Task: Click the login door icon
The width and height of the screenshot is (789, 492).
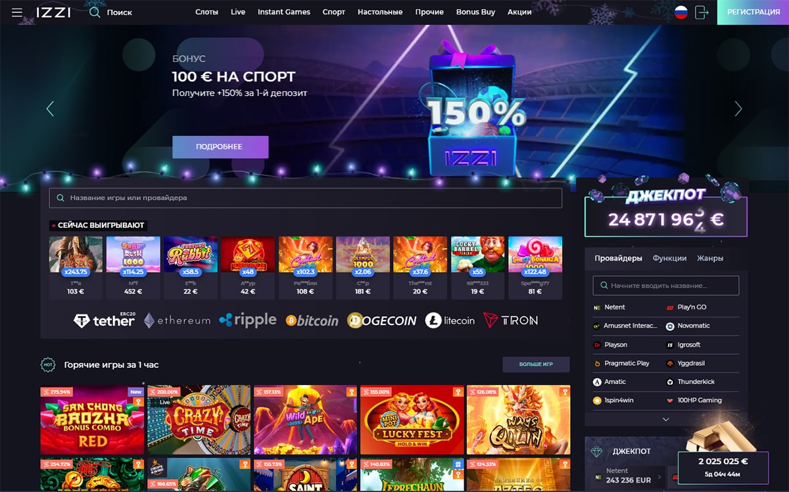Action: pyautogui.click(x=702, y=12)
